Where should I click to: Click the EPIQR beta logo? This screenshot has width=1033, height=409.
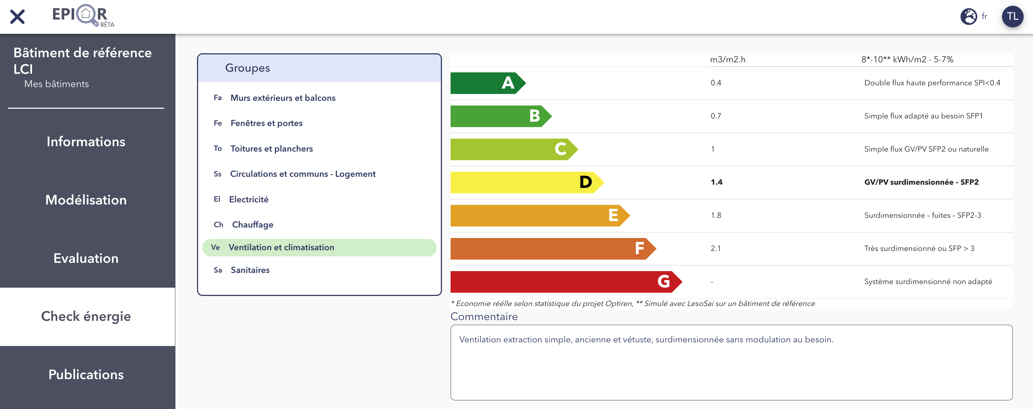pyautogui.click(x=83, y=16)
